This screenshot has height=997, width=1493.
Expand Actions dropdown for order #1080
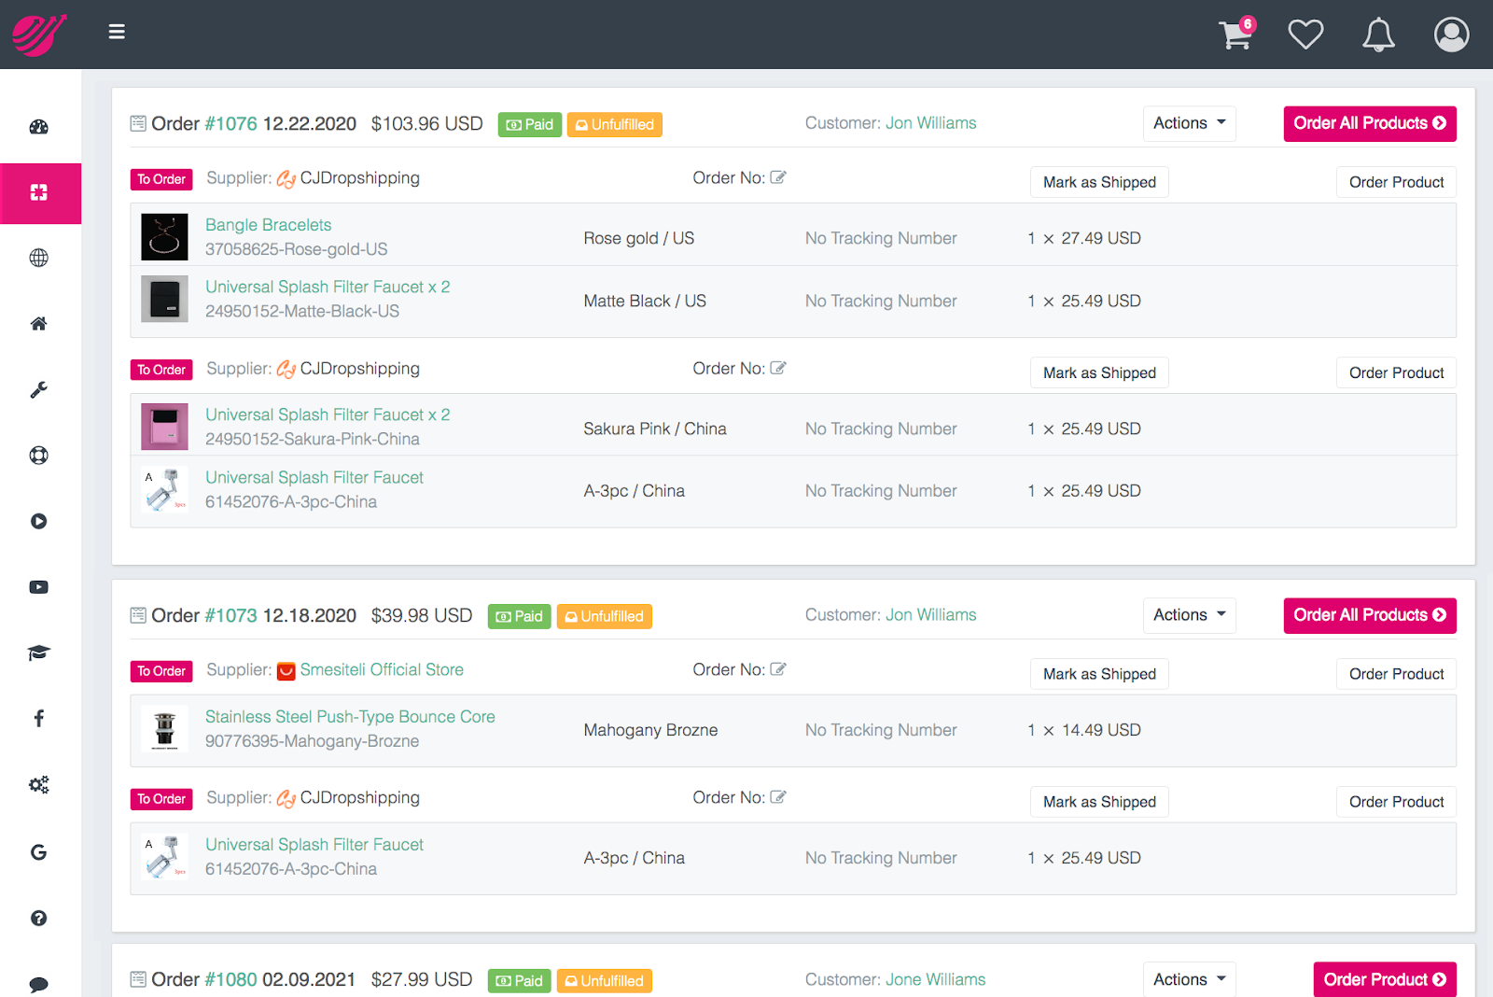pos(1189,979)
